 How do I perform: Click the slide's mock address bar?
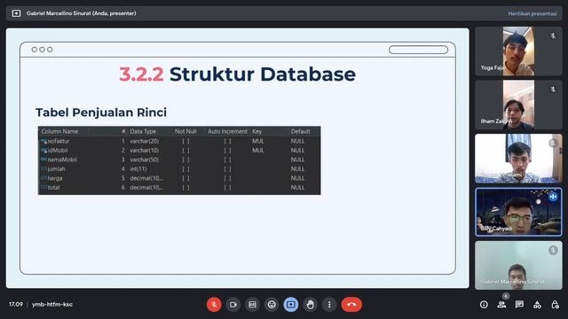pyautogui.click(x=418, y=50)
